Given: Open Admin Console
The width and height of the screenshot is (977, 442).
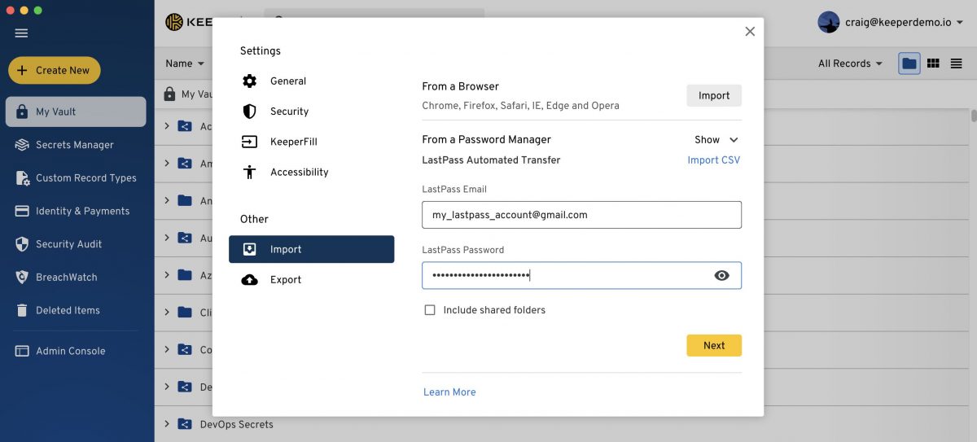Looking at the screenshot, I should (70, 352).
